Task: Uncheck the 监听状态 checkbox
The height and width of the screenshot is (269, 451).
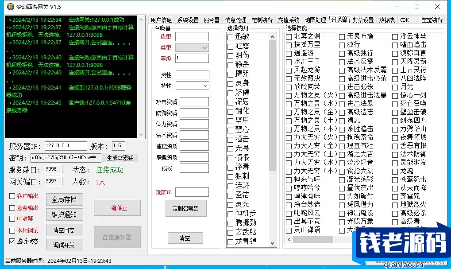Action: (x=12, y=241)
